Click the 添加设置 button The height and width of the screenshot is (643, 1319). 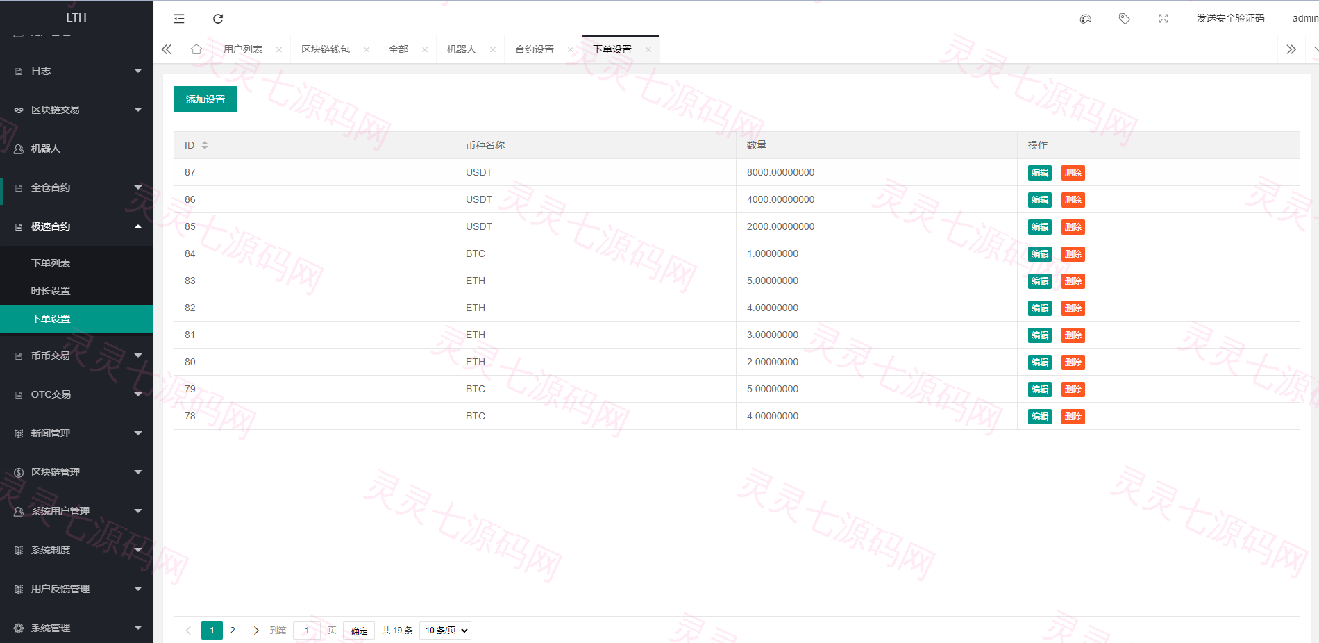pos(205,99)
